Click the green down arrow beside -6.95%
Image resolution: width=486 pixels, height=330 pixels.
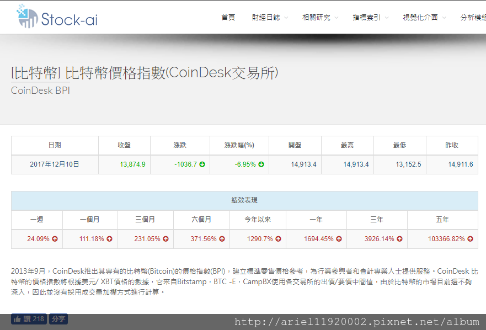(261, 164)
